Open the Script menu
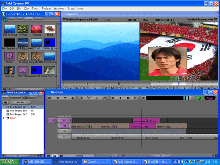220x165 pixels. tap(71, 8)
